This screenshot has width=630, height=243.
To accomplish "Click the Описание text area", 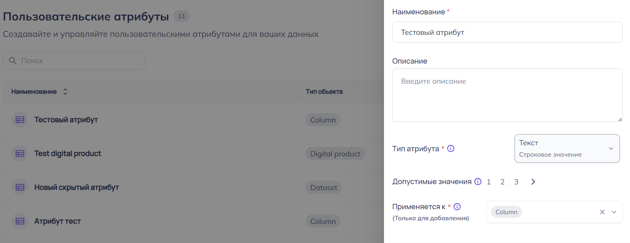I will pos(507,95).
